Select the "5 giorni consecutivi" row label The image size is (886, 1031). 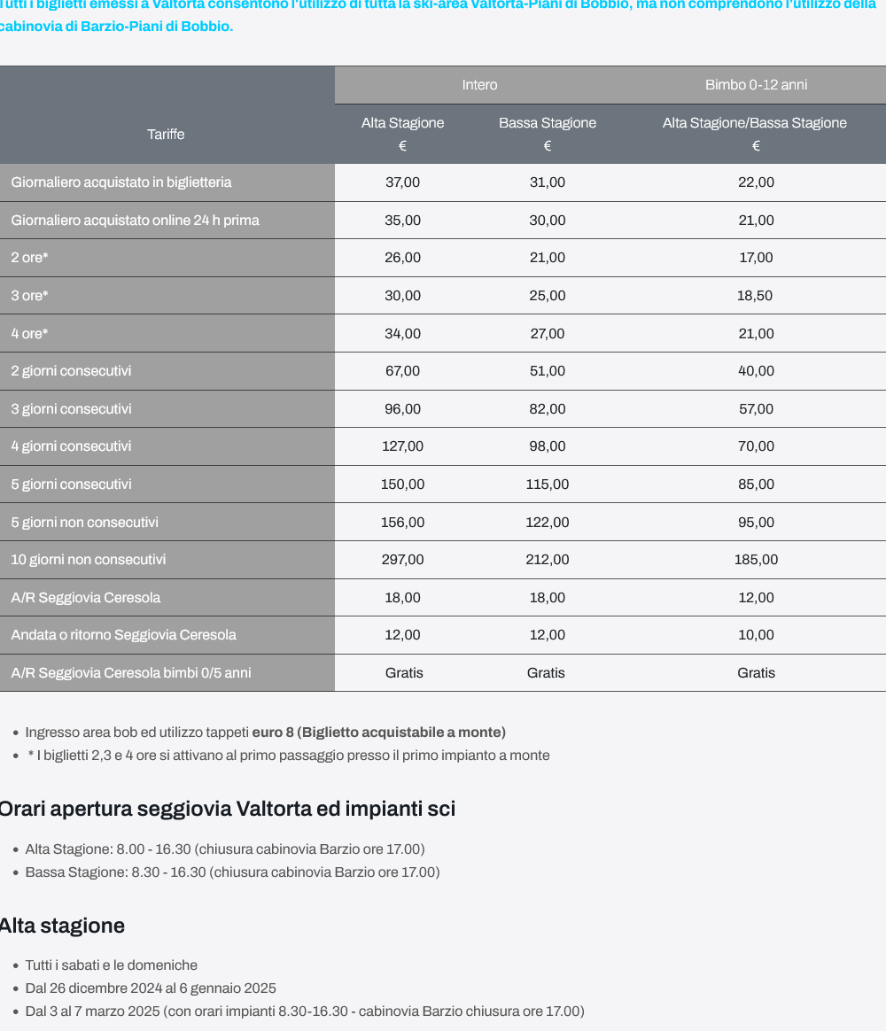tap(71, 484)
